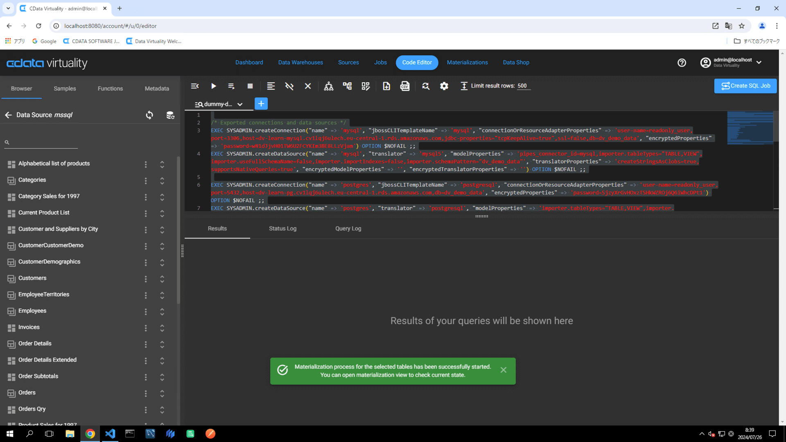The width and height of the screenshot is (786, 442).
Task: Click the export CSV icon
Action: pyautogui.click(x=404, y=86)
